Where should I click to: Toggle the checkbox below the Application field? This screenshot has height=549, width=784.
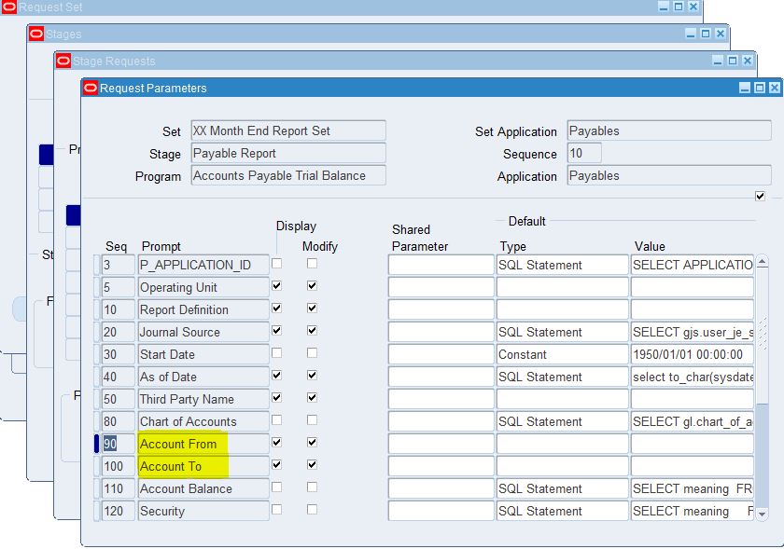click(x=760, y=196)
